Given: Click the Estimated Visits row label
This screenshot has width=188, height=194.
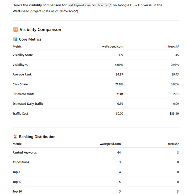Looking at the screenshot, I should [x=23, y=94].
